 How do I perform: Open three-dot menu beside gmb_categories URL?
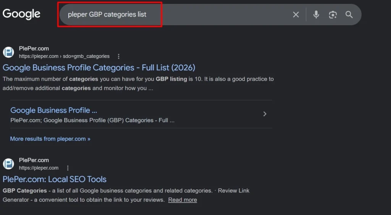pos(119,56)
